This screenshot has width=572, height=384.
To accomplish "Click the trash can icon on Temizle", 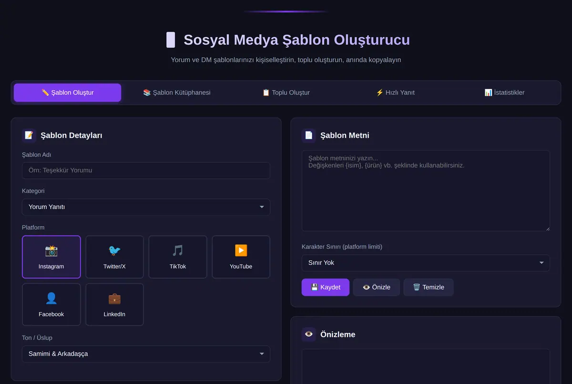I will pos(417,287).
